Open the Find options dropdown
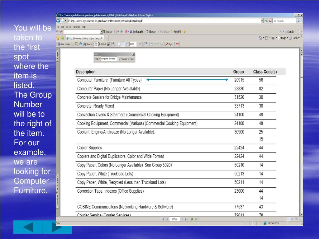Viewport: 319px width, 239px height. pos(97,59)
